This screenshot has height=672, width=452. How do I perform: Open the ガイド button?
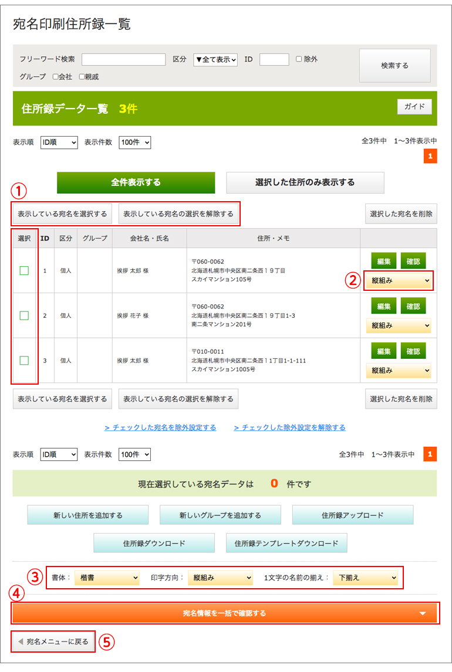[414, 107]
